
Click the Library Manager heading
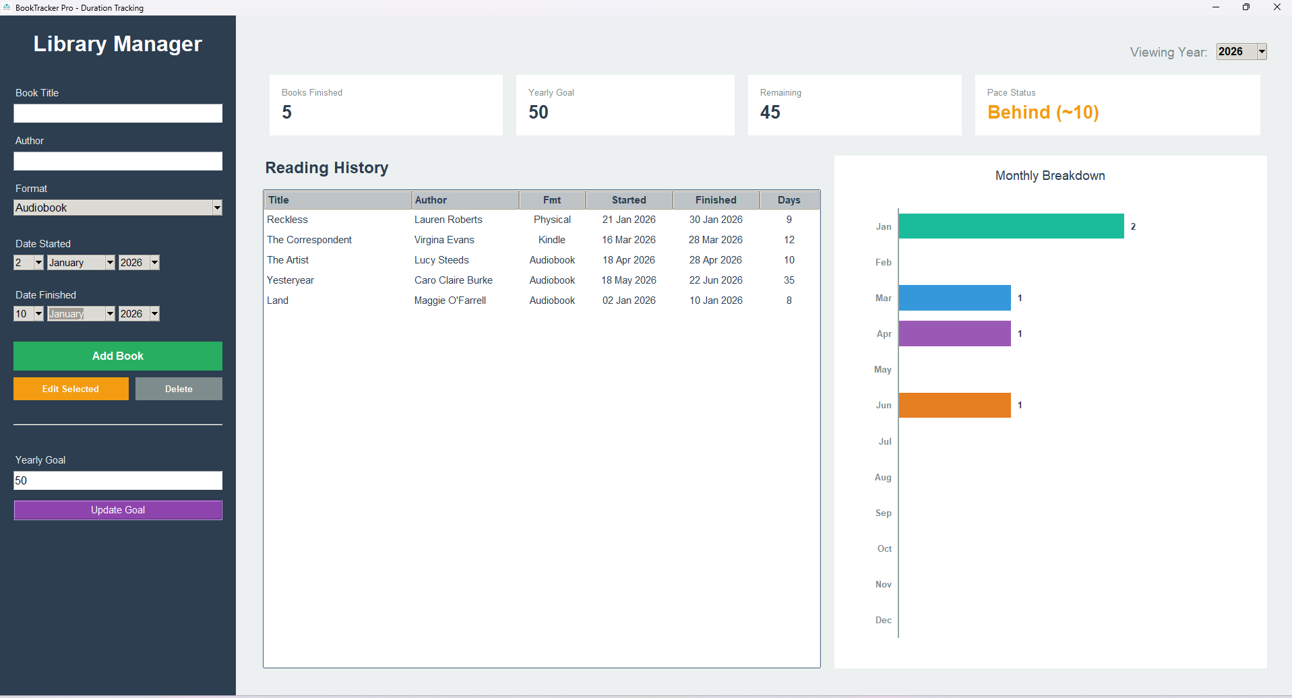point(118,44)
